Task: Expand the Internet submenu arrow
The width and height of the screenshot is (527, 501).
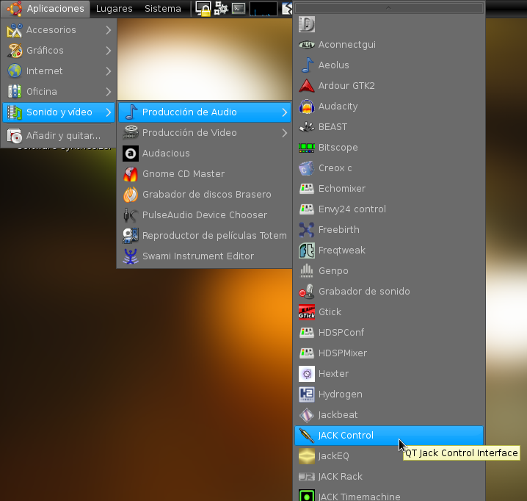Action: [x=108, y=71]
